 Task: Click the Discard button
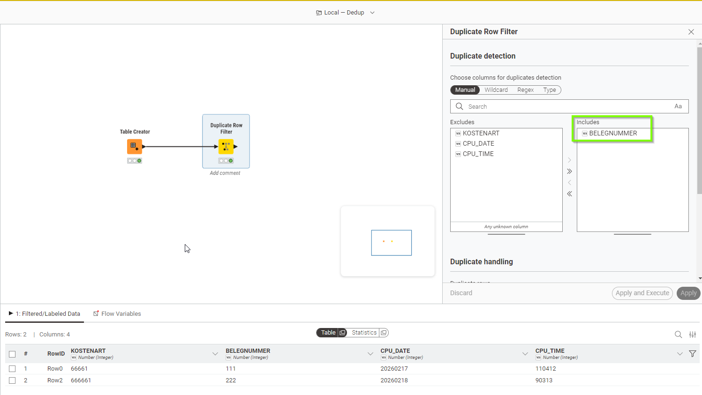[461, 293]
